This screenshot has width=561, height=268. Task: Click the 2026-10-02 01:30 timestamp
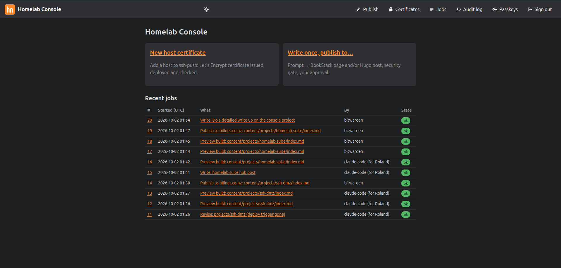pos(174,183)
